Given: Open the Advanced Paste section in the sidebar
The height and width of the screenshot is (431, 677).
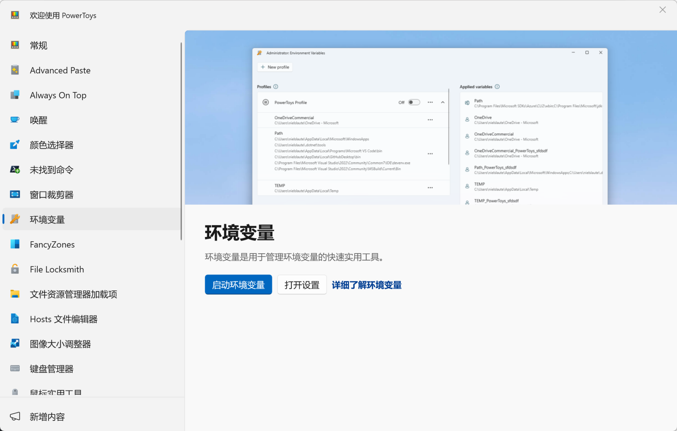Looking at the screenshot, I should coord(60,70).
